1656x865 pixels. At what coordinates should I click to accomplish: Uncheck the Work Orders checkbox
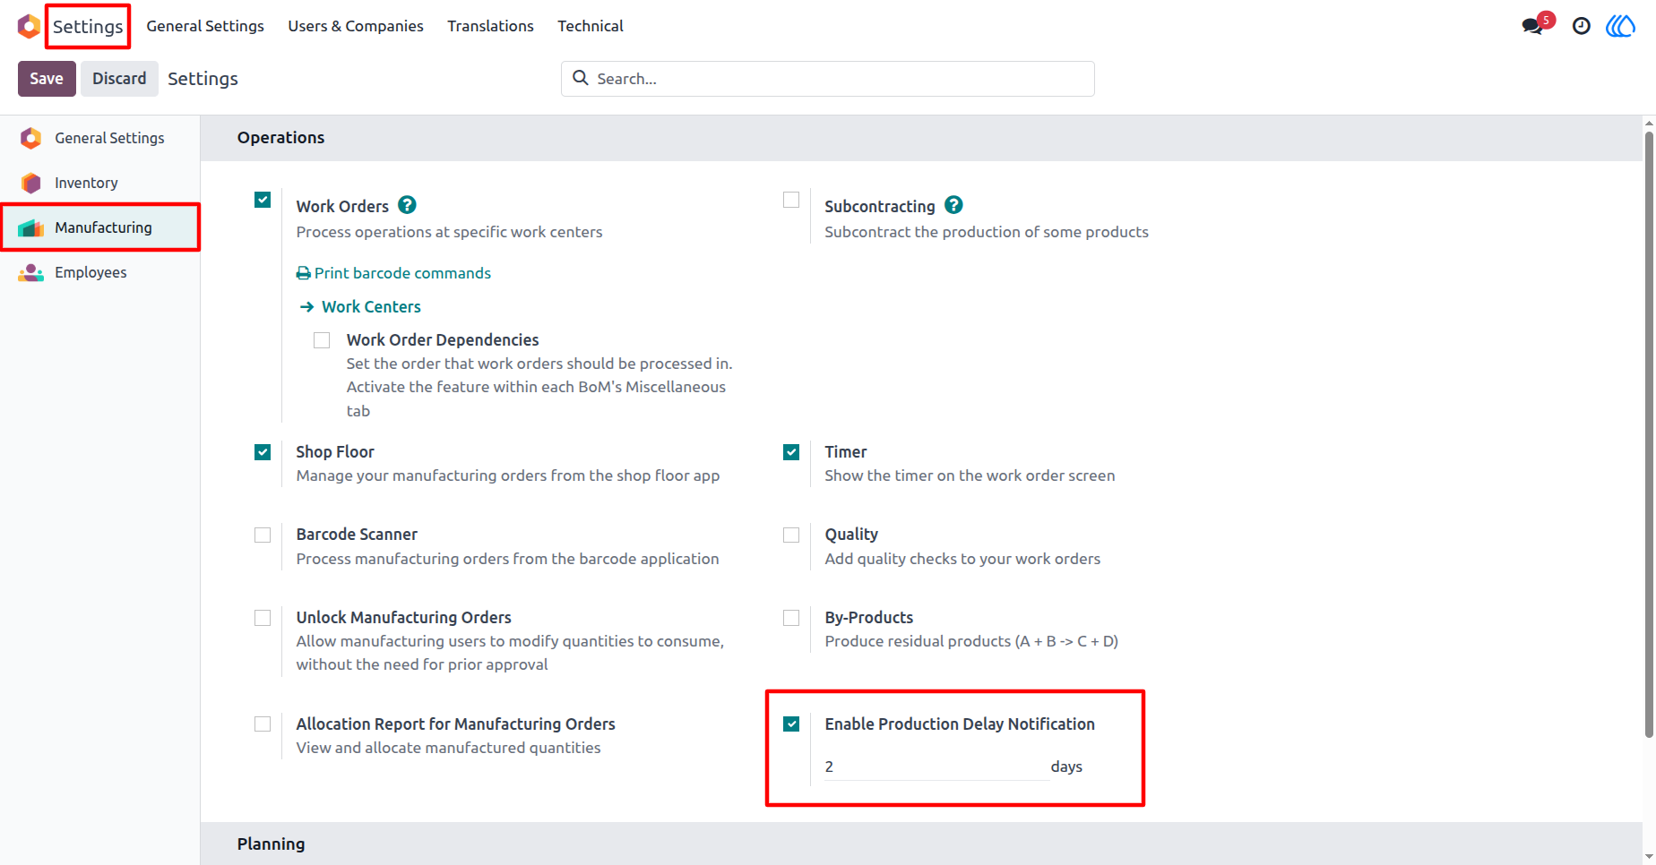click(x=263, y=200)
